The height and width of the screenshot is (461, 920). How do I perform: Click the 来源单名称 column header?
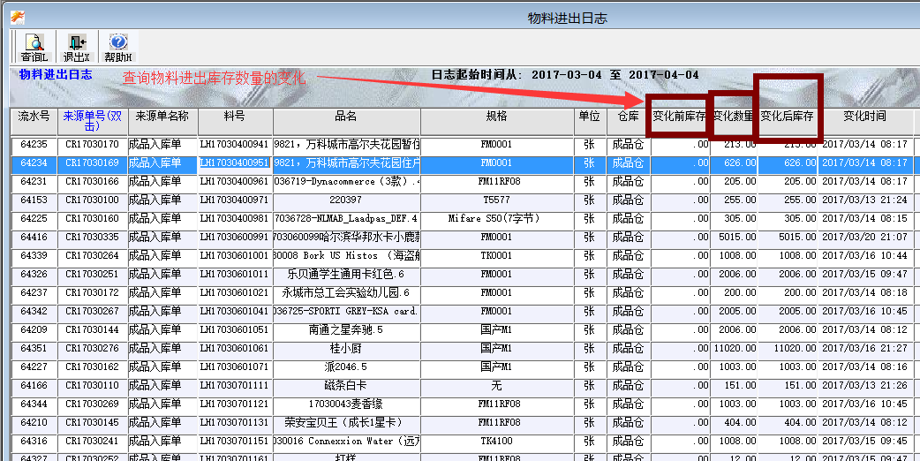tap(162, 117)
